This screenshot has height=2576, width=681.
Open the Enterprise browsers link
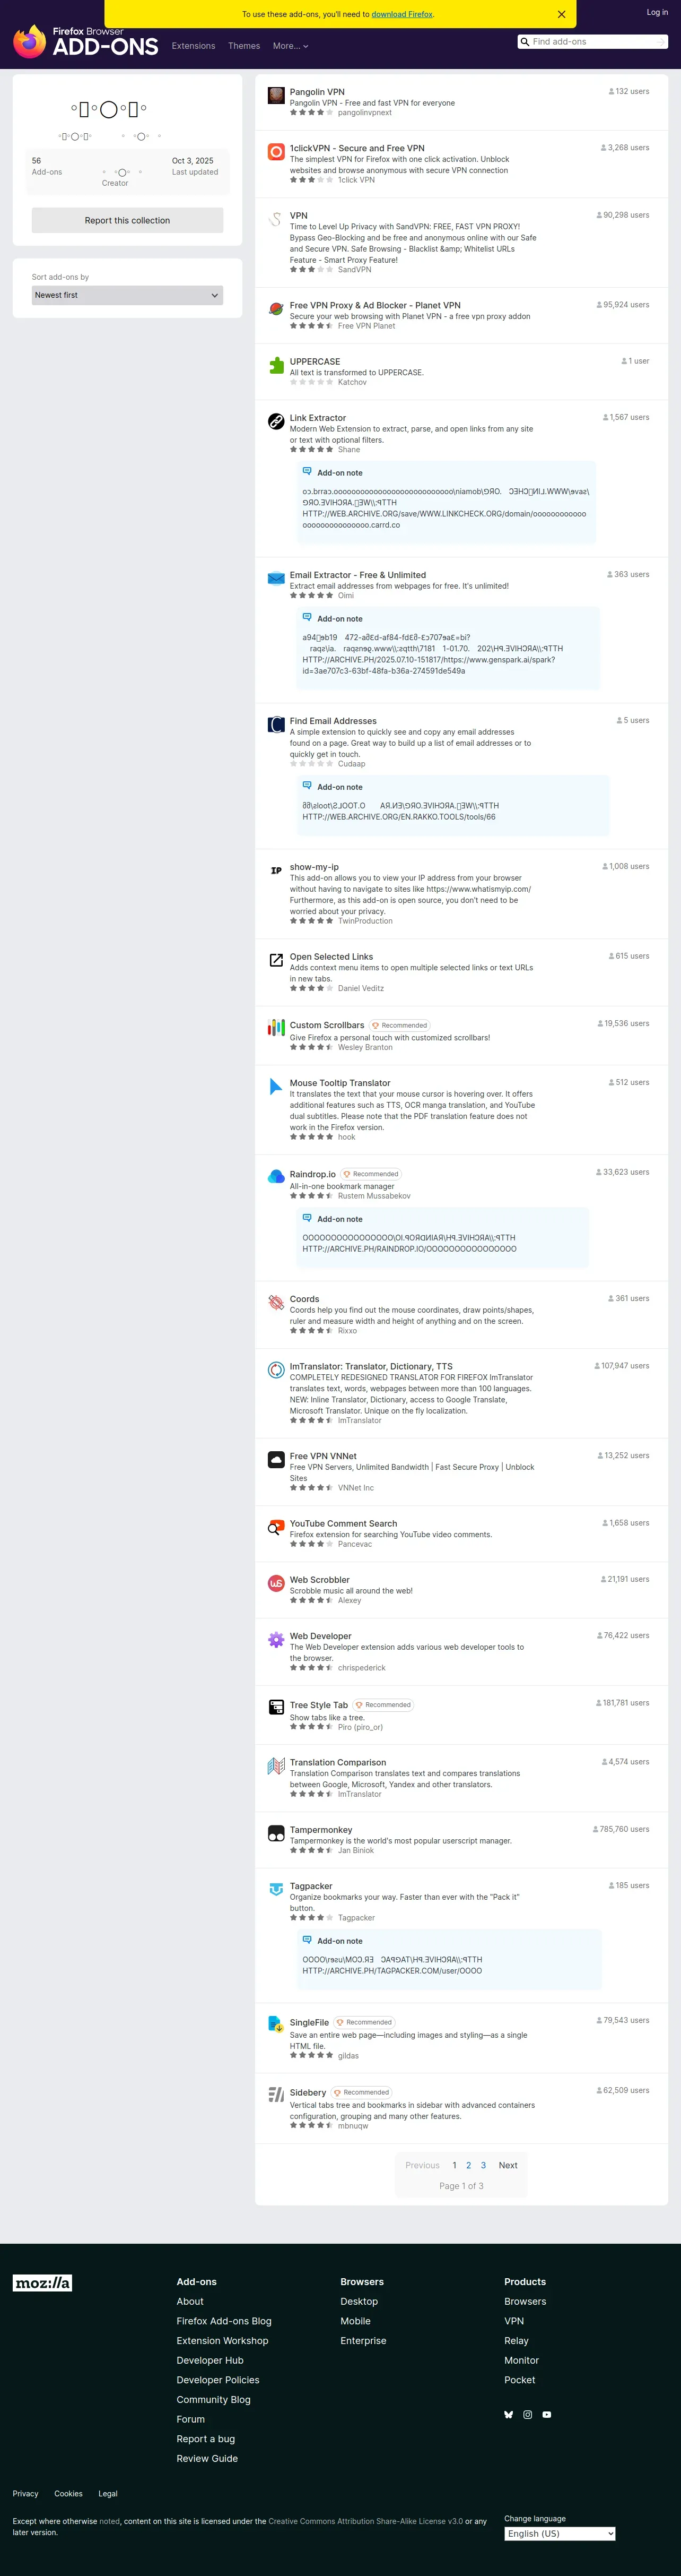[x=363, y=2340]
